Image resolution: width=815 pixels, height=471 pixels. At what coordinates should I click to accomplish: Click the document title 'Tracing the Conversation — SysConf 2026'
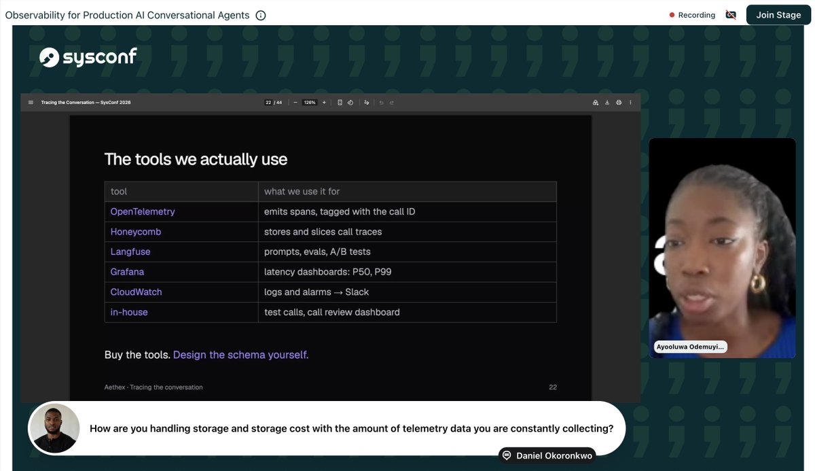click(x=86, y=103)
